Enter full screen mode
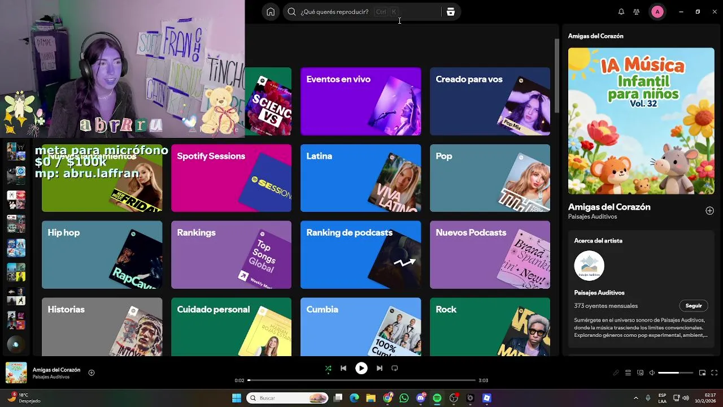The height and width of the screenshot is (407, 723). (x=714, y=373)
